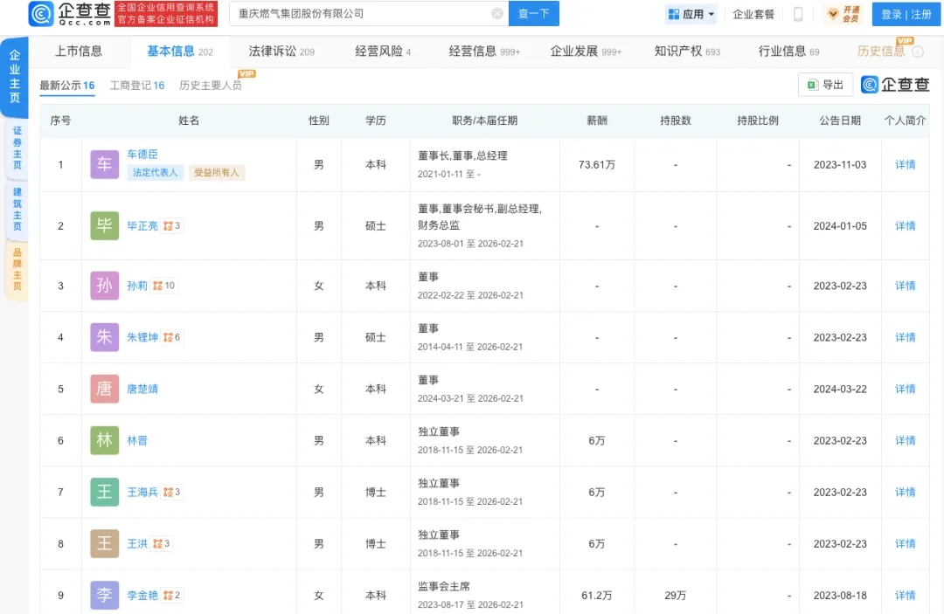Image resolution: width=944 pixels, height=614 pixels.
Task: Open 详情 for 孙莉 row
Action: coord(905,286)
